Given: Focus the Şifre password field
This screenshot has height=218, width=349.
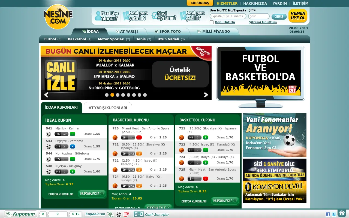Looking at the screenshot, I should pyautogui.click(x=259, y=16).
